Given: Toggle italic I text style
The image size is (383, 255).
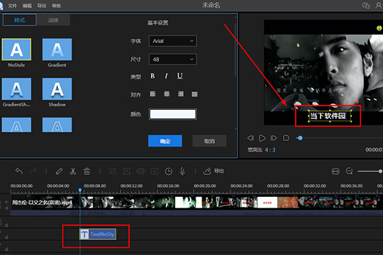Looking at the screenshot, I should click(167, 76).
